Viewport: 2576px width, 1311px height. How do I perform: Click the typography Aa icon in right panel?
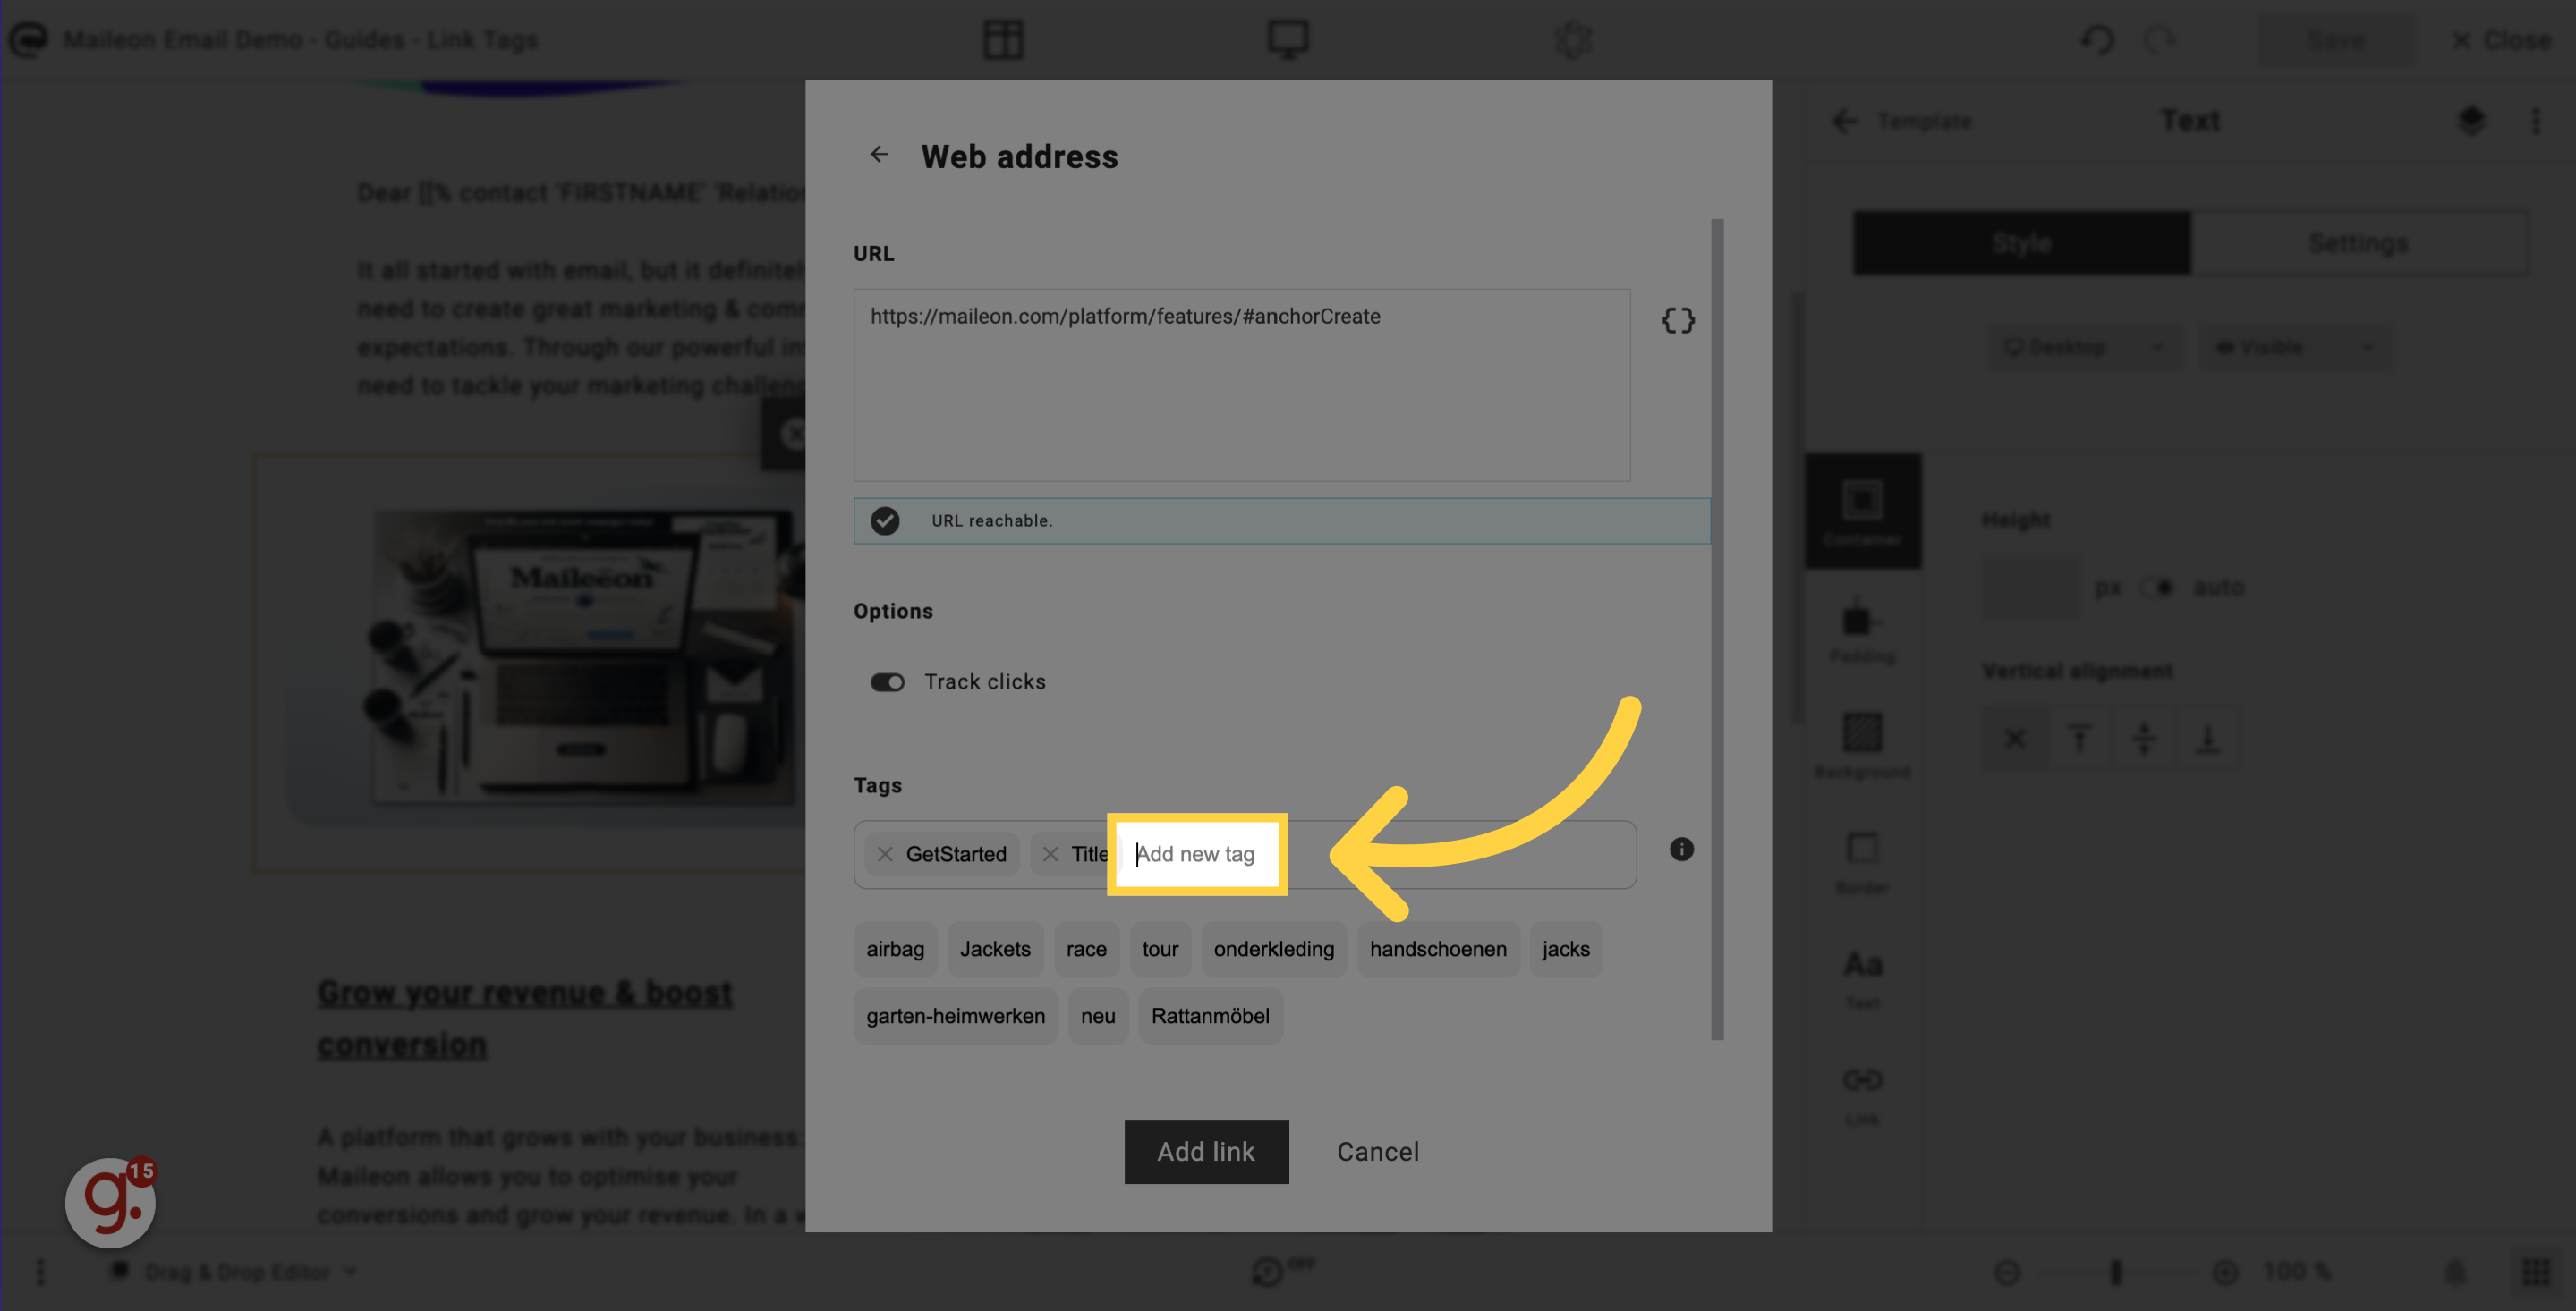(x=1862, y=967)
